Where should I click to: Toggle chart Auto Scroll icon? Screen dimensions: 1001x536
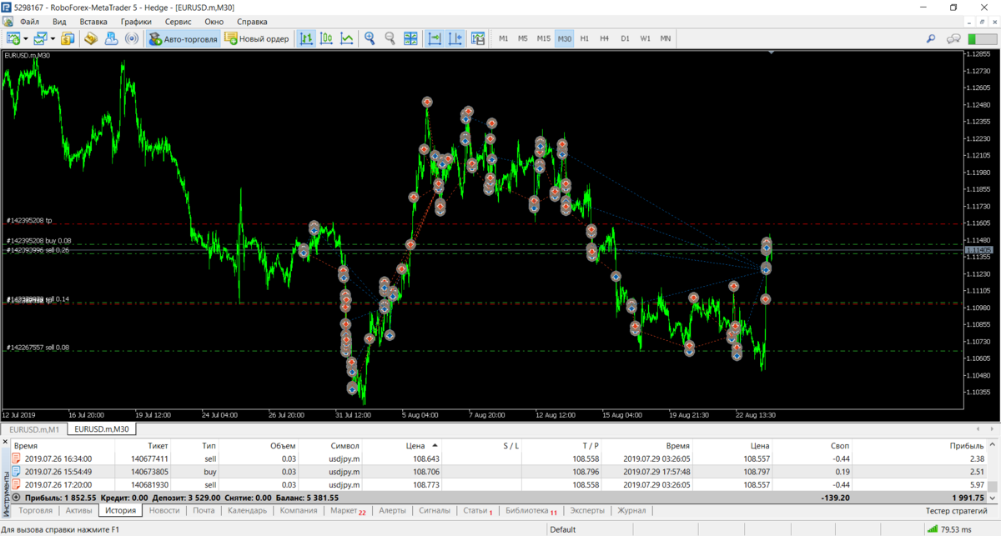coord(435,38)
